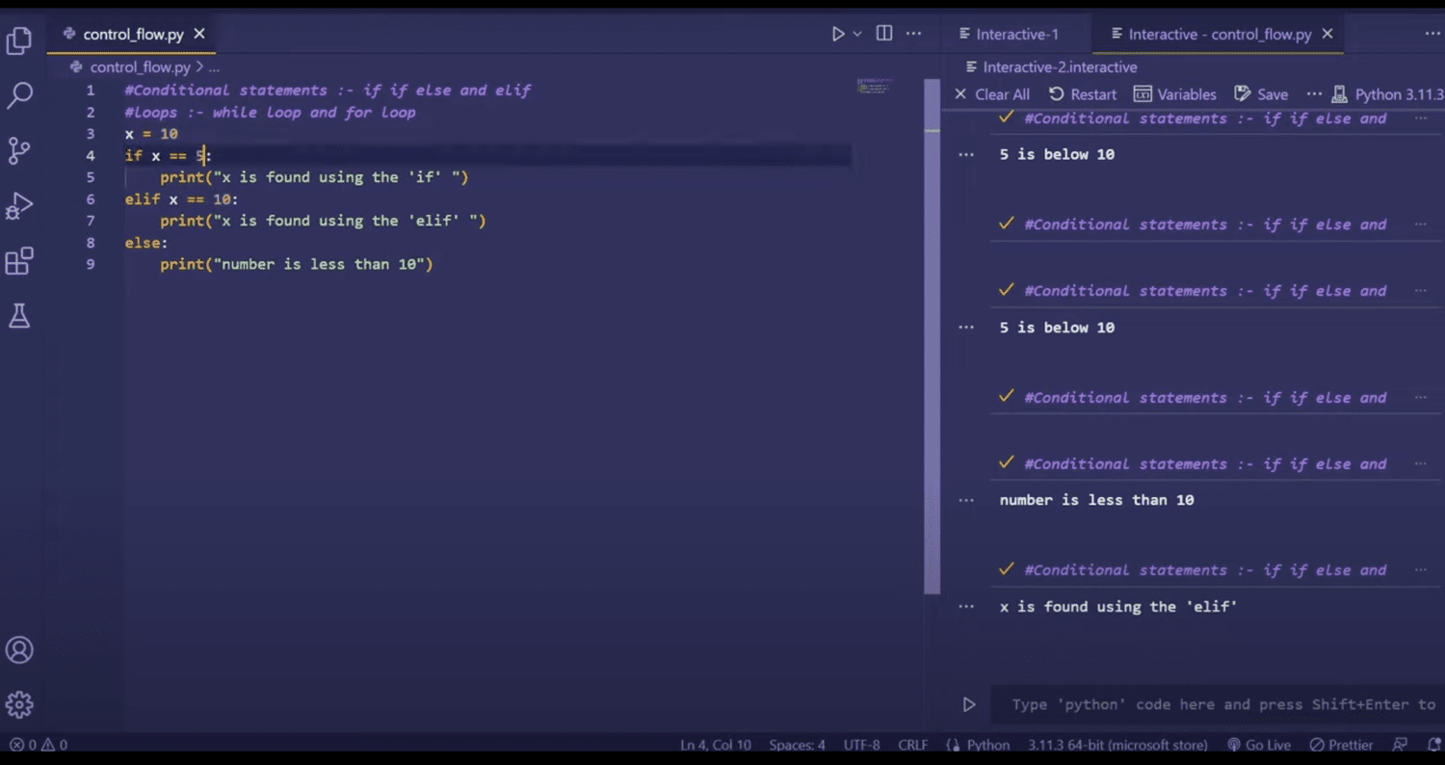Open the Testing view flask icon
1445x765 pixels.
coord(19,316)
